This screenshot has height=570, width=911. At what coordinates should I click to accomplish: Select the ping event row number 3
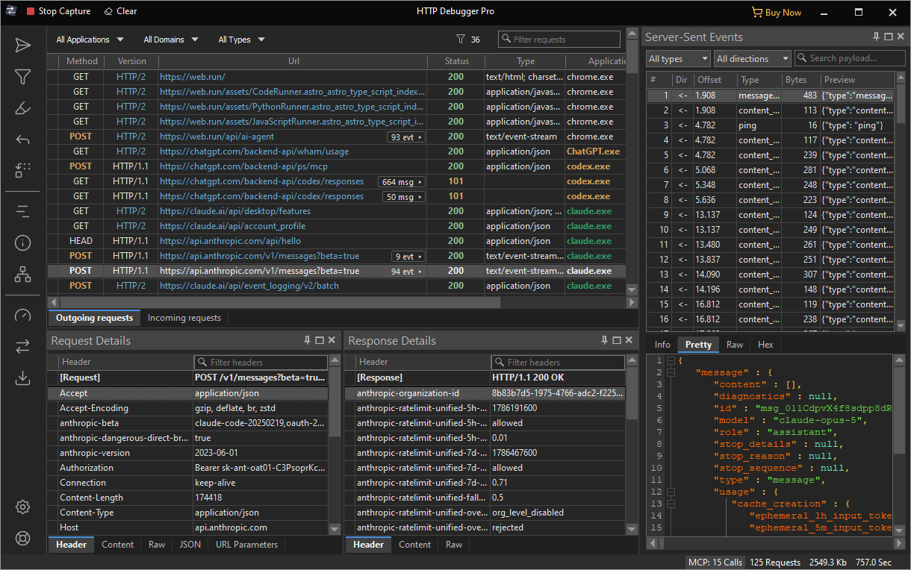coord(770,125)
